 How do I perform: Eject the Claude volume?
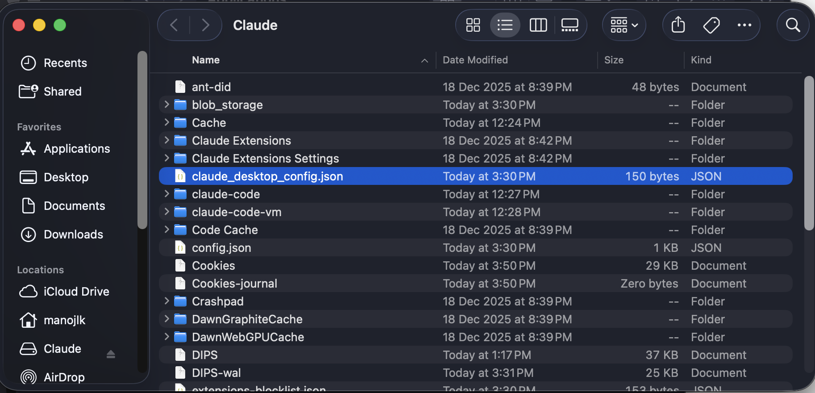pos(111,354)
